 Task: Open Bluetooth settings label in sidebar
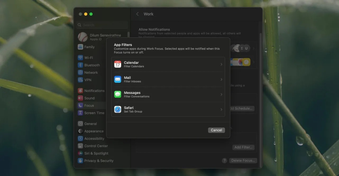[x=92, y=65]
